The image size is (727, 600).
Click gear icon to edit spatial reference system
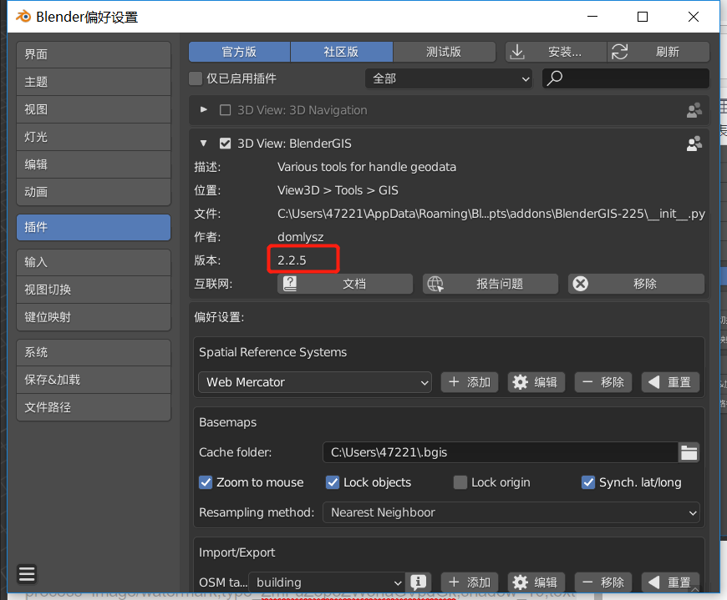pyautogui.click(x=521, y=382)
